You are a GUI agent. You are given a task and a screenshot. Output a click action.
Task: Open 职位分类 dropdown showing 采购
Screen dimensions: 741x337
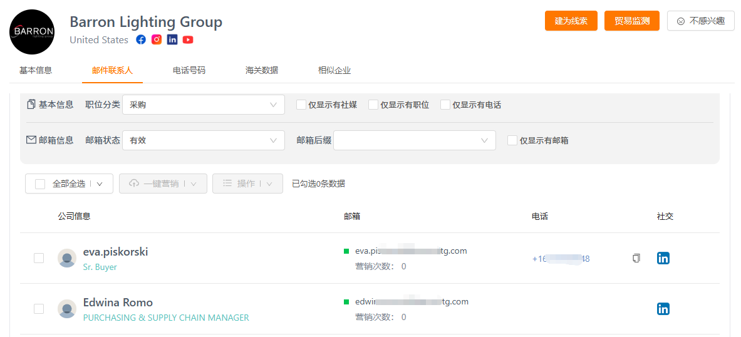point(204,105)
